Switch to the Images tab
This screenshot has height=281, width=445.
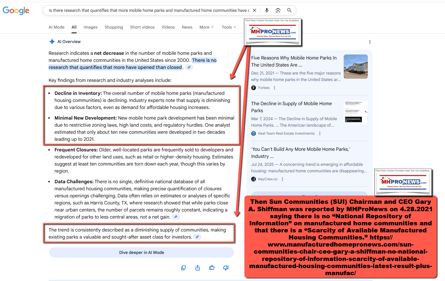[90, 27]
